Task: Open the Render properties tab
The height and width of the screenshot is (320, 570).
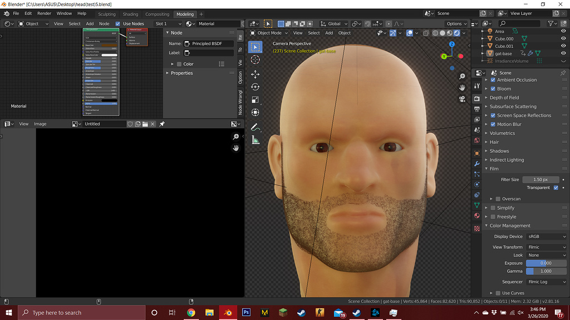Action: click(477, 98)
